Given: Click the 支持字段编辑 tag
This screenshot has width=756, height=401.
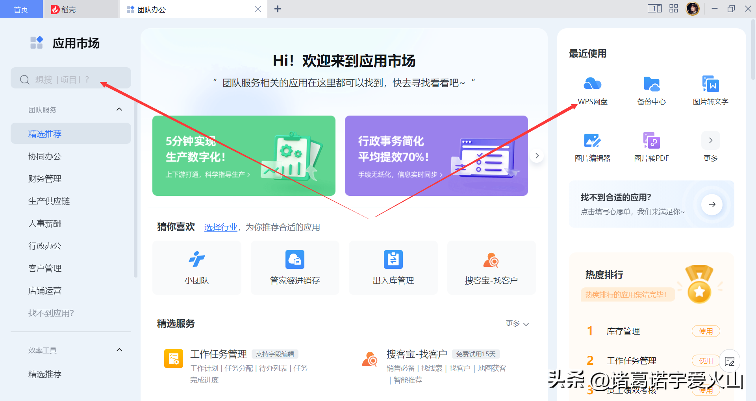Looking at the screenshot, I should click(x=275, y=354).
